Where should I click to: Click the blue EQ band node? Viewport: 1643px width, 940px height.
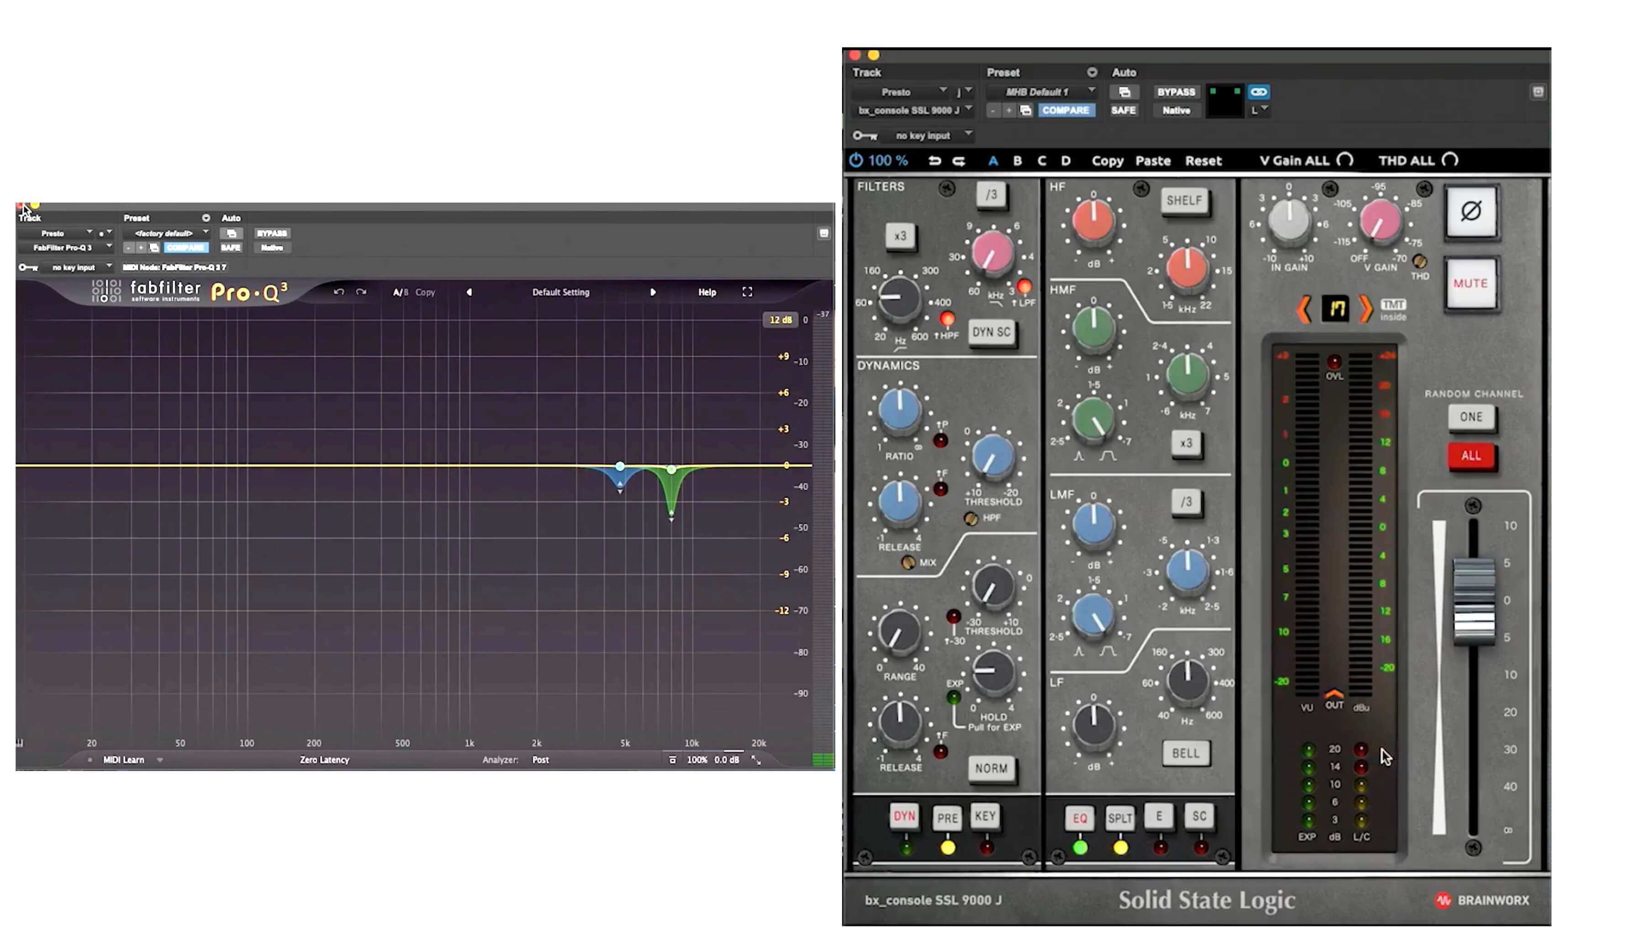620,466
